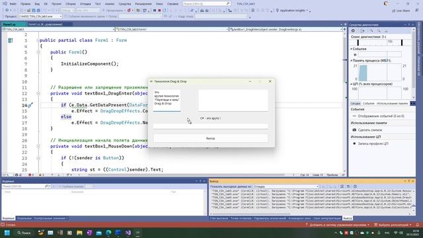
Task: Click the right text box in Drag & Drop window
Action: point(233,100)
